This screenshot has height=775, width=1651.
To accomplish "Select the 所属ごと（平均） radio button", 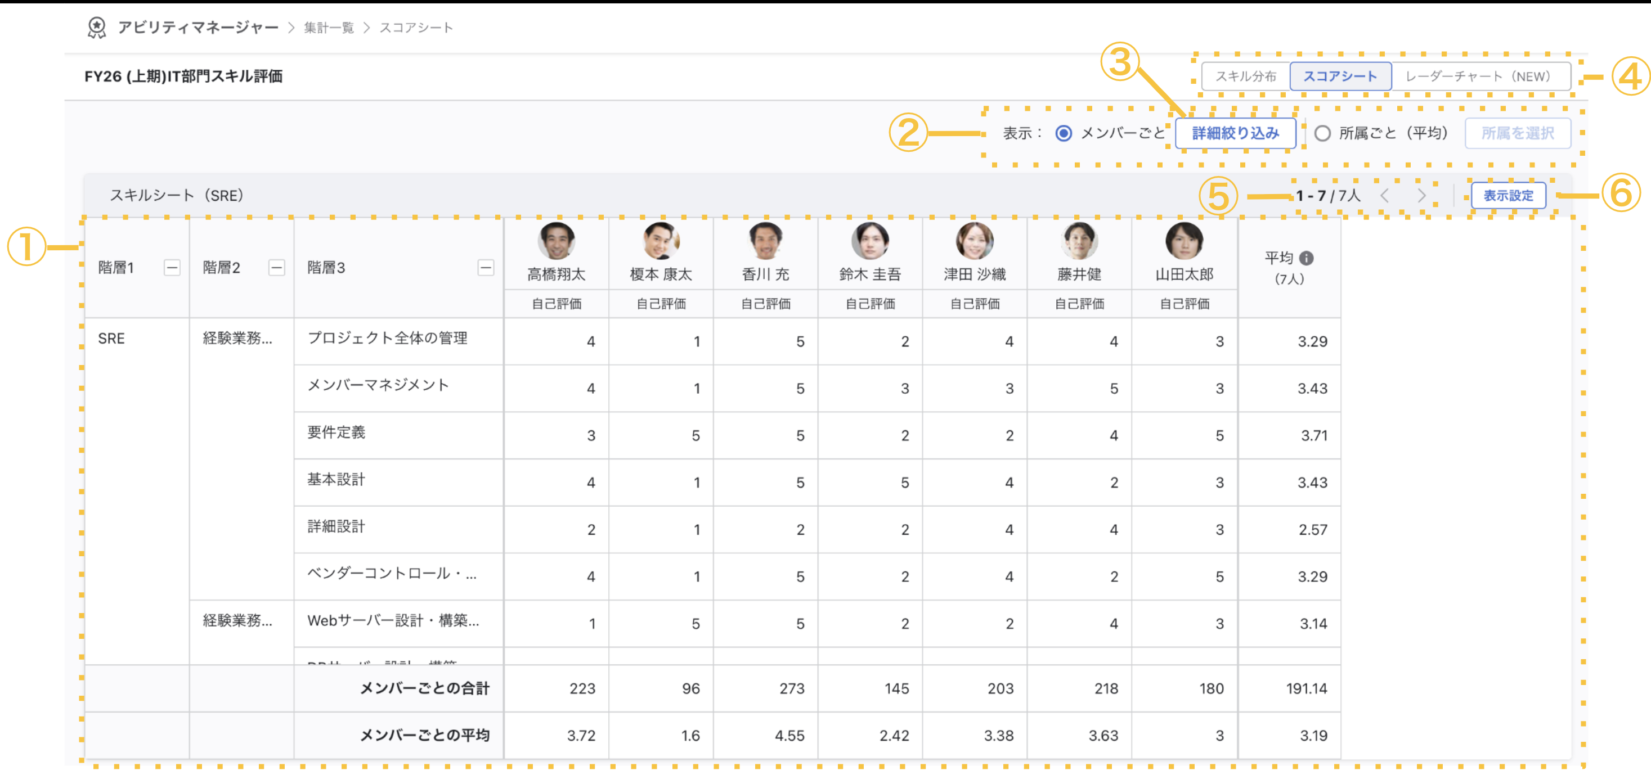I will click(x=1322, y=133).
